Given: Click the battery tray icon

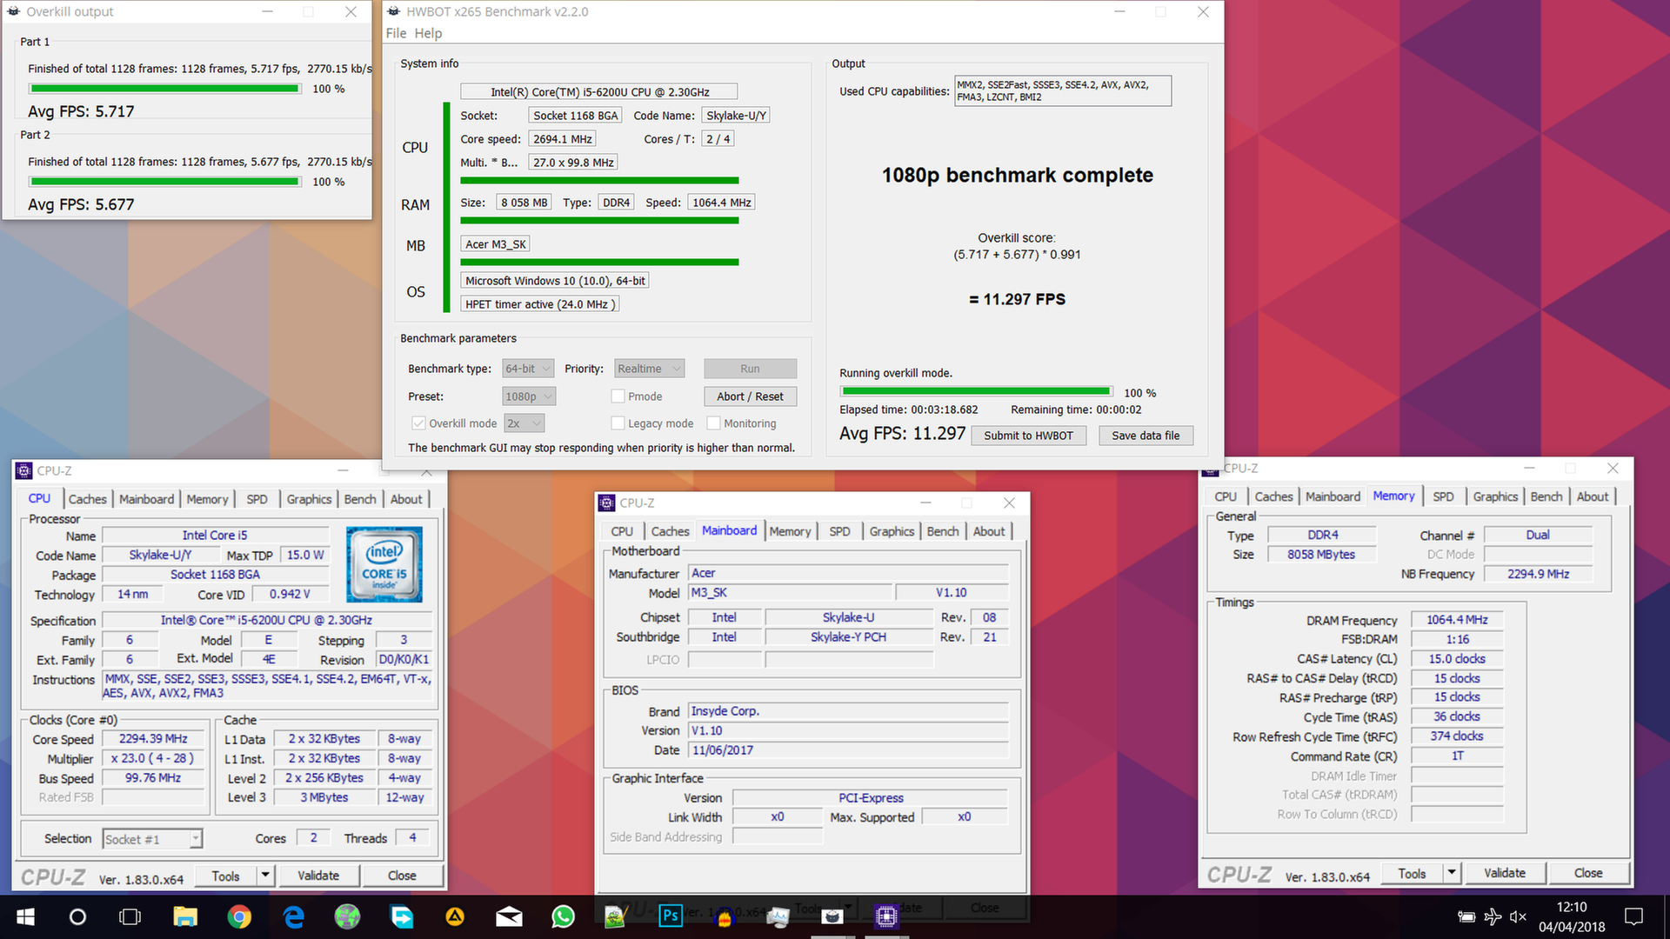Looking at the screenshot, I should coord(1466,916).
